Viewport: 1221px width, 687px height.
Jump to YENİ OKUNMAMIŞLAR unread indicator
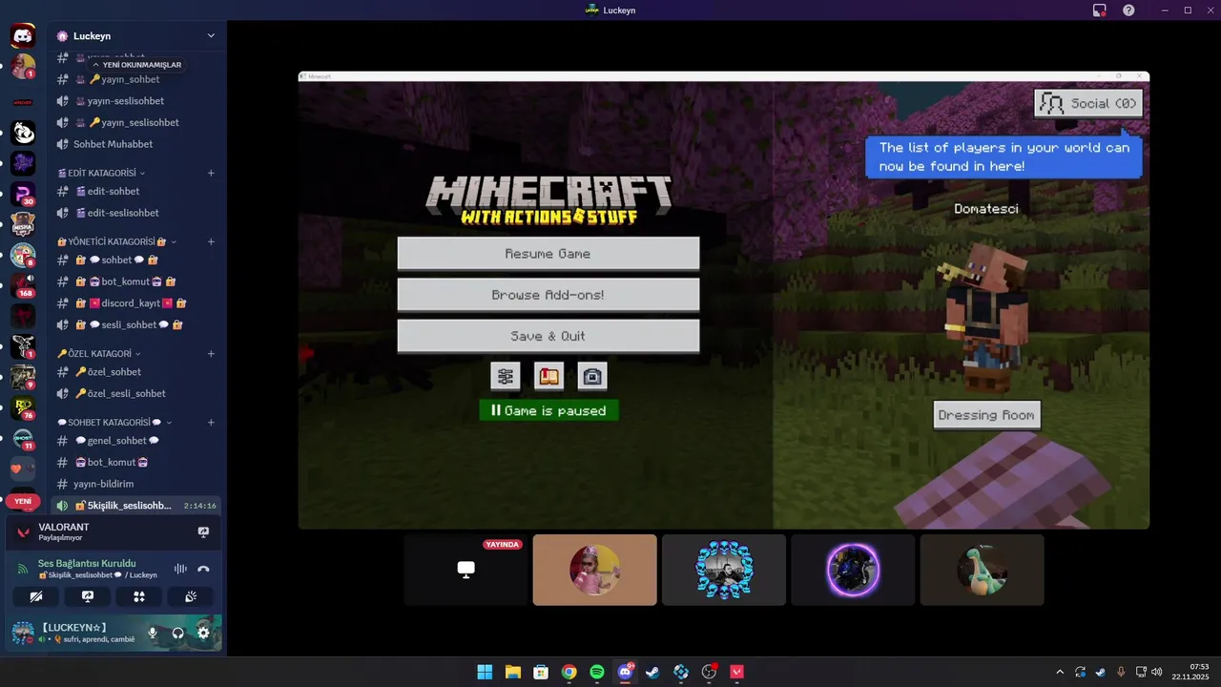(136, 65)
